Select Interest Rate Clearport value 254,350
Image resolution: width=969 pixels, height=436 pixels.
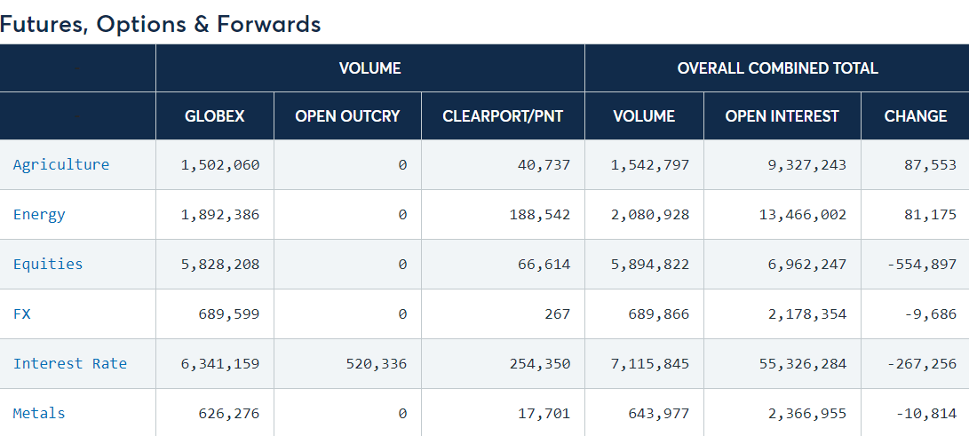pos(540,364)
